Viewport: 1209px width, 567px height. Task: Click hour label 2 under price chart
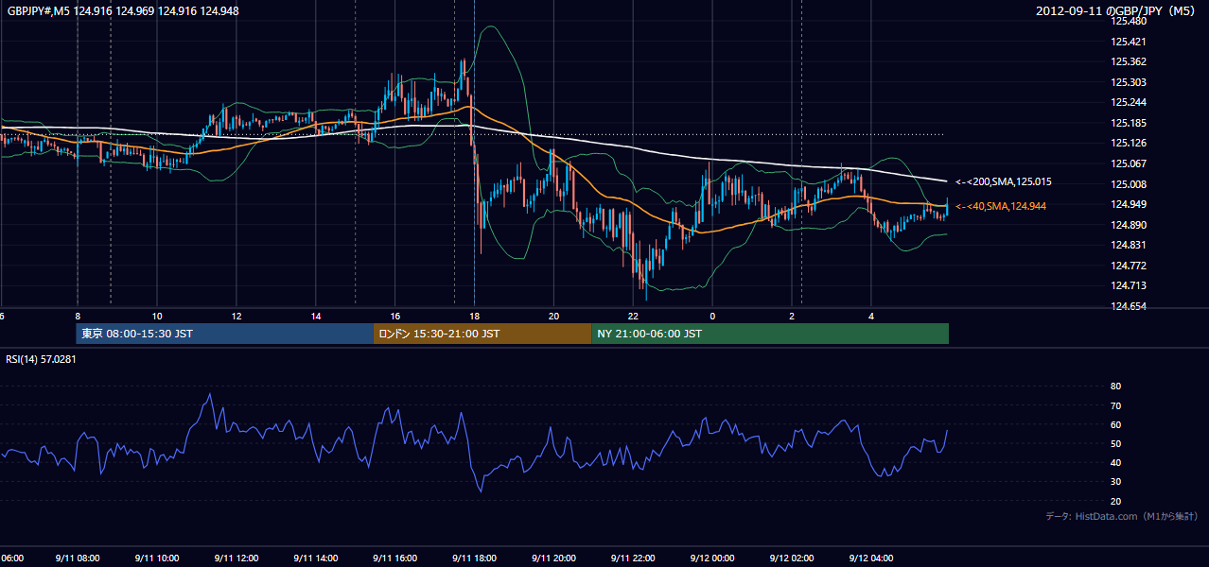click(792, 316)
